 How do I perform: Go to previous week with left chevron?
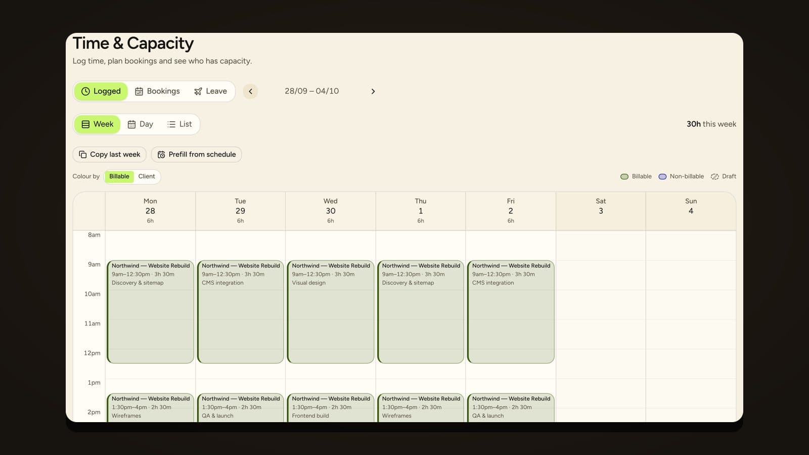tap(250, 92)
